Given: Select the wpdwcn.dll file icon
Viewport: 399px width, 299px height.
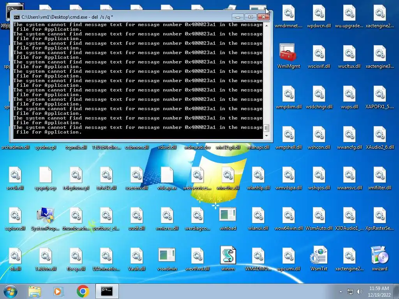Looking at the screenshot, I should click(319, 12).
